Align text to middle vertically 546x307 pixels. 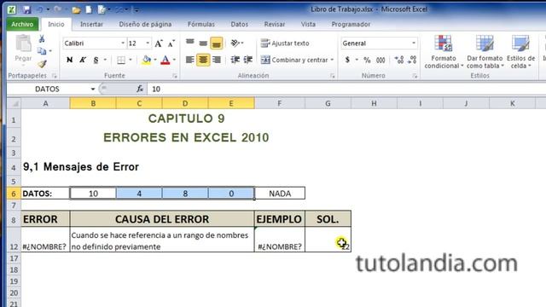coord(203,43)
